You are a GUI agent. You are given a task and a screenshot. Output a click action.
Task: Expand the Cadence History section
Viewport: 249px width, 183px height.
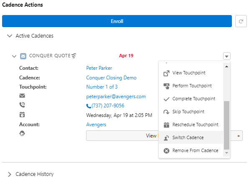pyautogui.click(x=10, y=174)
